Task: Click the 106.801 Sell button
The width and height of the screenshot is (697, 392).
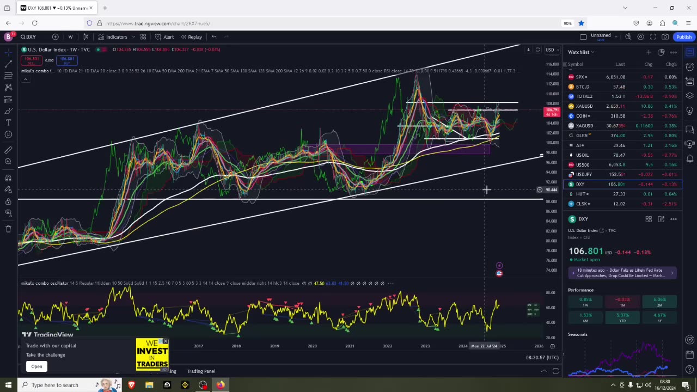Action: tap(32, 60)
